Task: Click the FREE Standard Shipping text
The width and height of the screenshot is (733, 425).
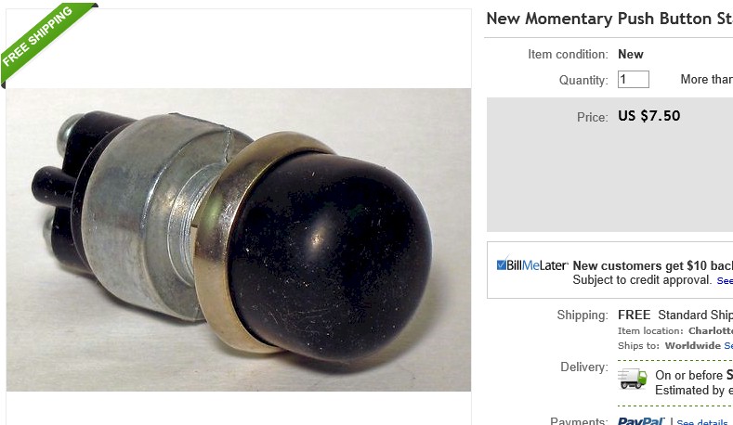Action: click(675, 315)
